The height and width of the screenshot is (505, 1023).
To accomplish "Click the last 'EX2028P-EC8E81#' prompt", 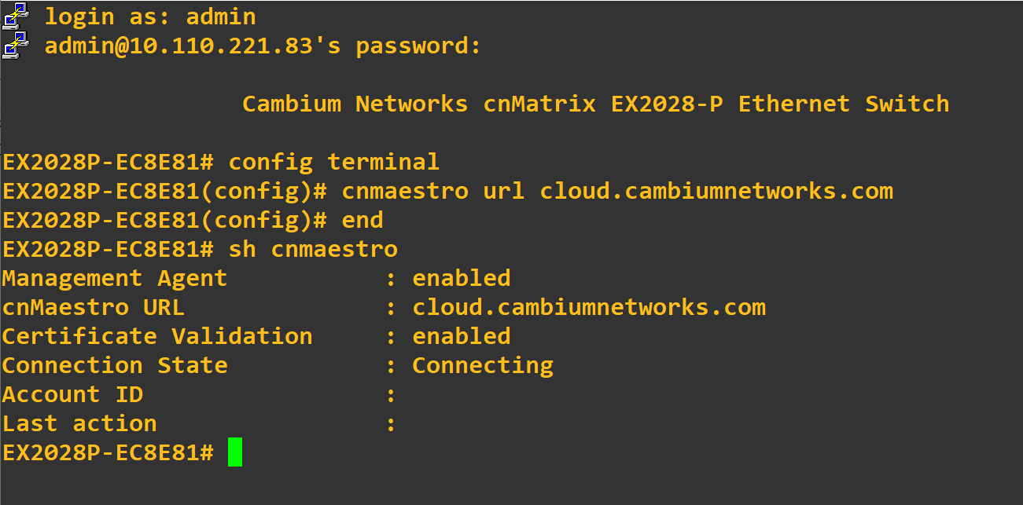I will click(x=108, y=452).
